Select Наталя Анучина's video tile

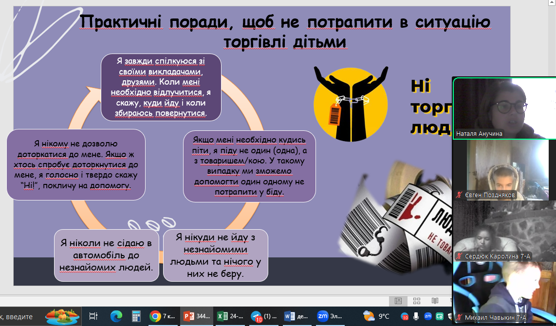[x=504, y=108]
